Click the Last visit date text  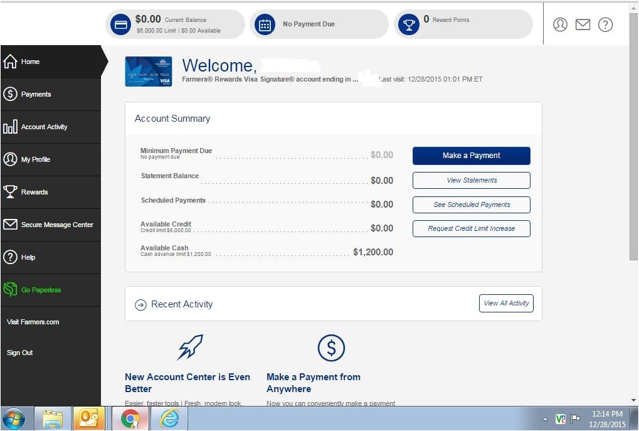coord(431,79)
